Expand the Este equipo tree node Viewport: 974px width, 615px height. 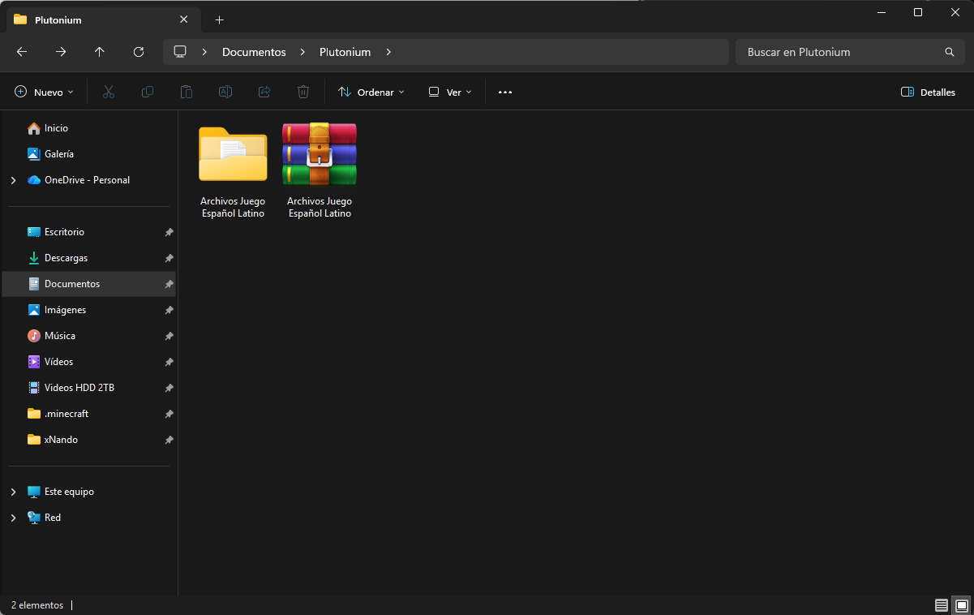click(13, 492)
